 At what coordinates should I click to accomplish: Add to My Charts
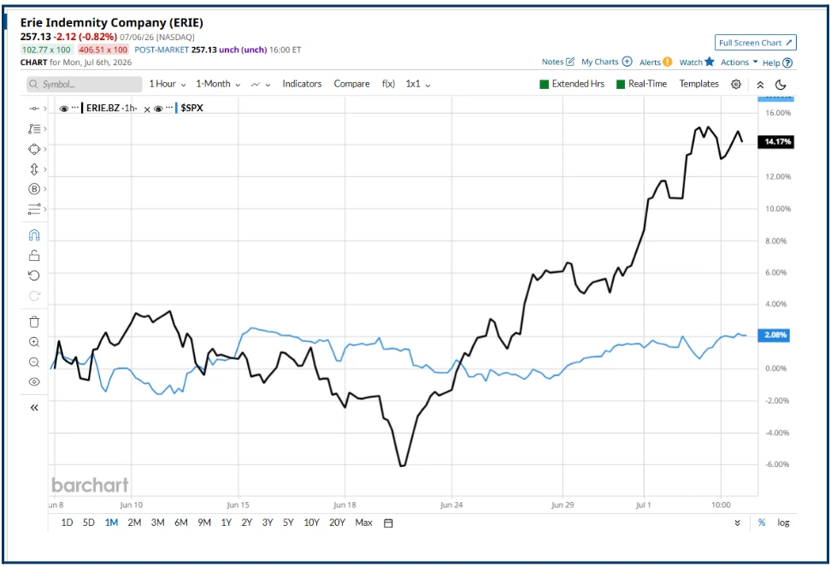pos(606,62)
